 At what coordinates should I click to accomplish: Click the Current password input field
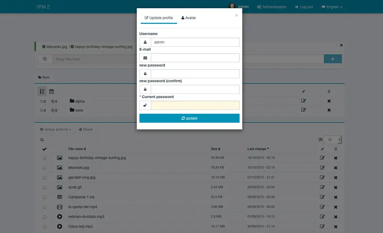coord(195,105)
